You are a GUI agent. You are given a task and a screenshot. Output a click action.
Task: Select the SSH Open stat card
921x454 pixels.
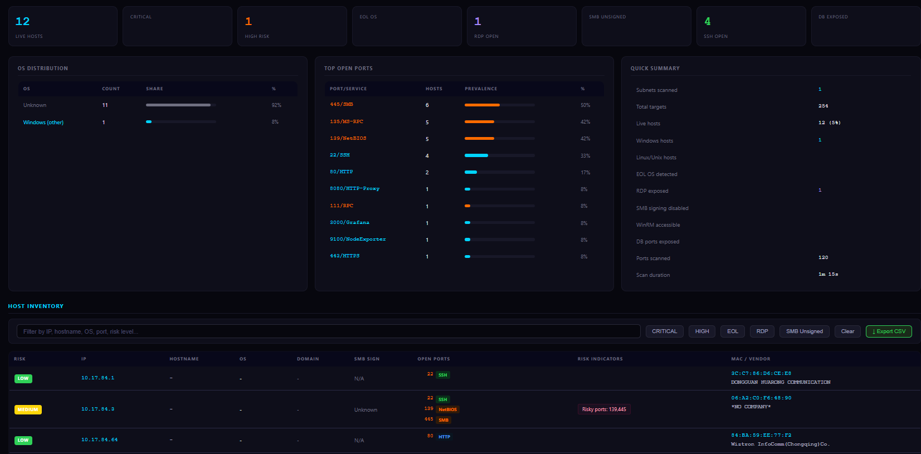pyautogui.click(x=751, y=26)
